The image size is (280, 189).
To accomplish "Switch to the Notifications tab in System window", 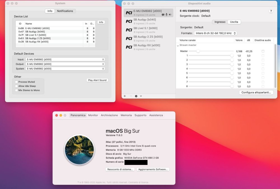I will click(65, 11).
